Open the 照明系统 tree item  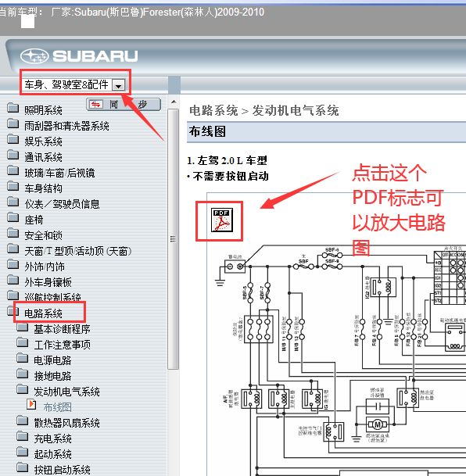pyautogui.click(x=44, y=110)
